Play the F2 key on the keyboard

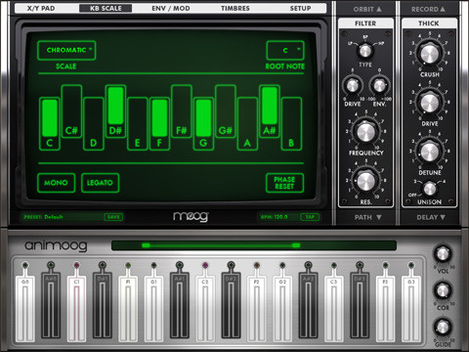pyautogui.click(x=257, y=308)
